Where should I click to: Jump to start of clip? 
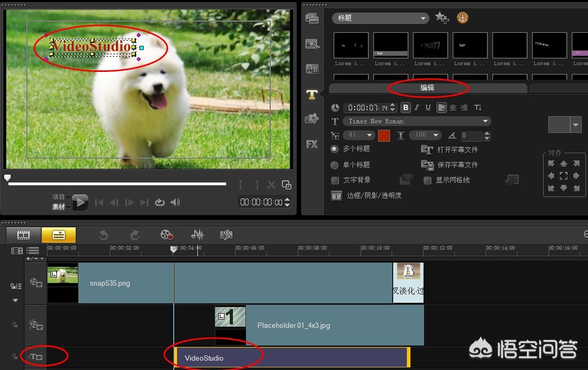tap(99, 202)
